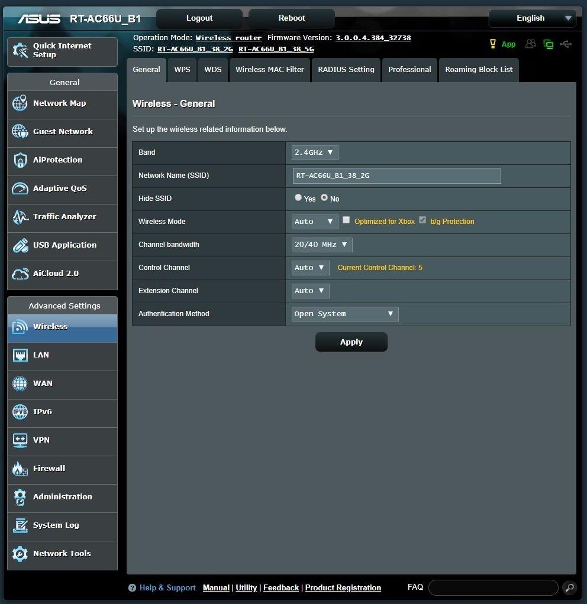The width and height of the screenshot is (587, 604).
Task: Open the Band dropdown
Action: (315, 152)
